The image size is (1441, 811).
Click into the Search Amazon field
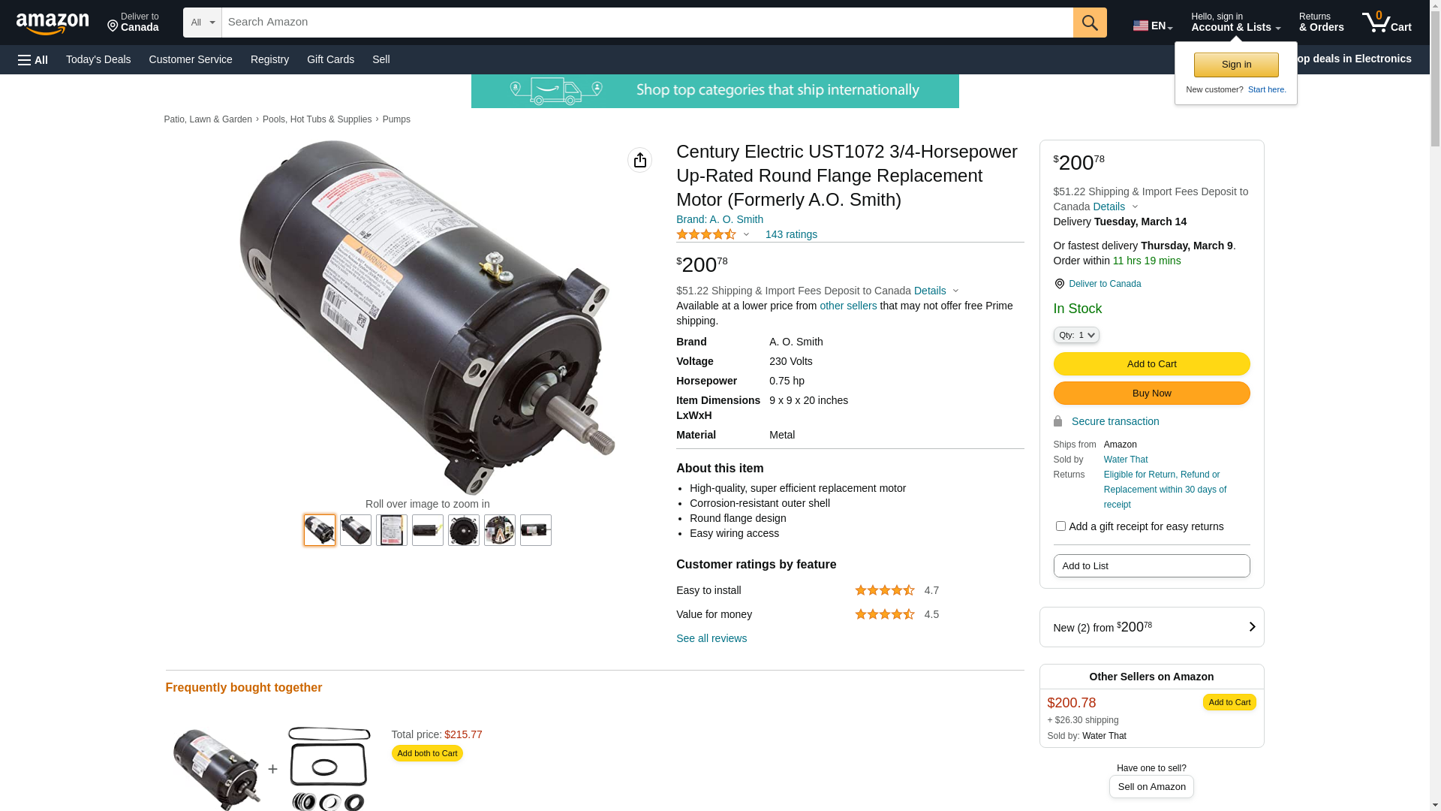(647, 23)
